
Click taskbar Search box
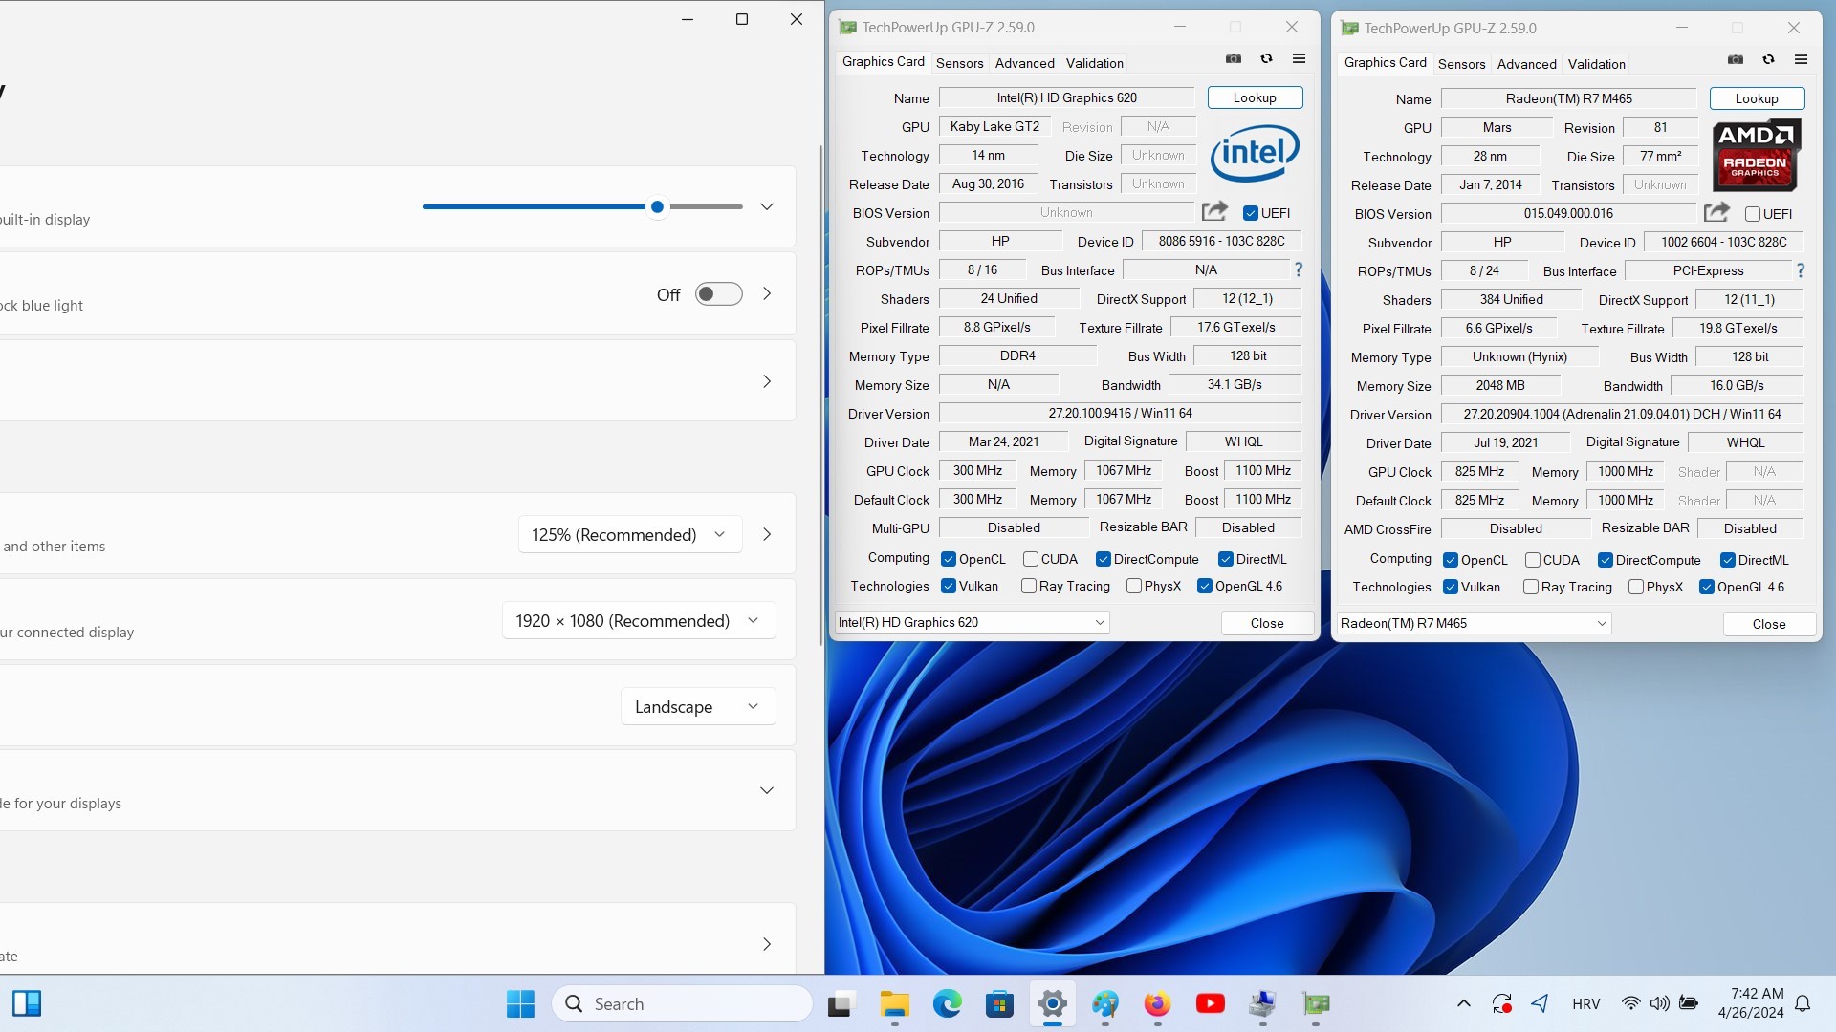(x=682, y=1003)
